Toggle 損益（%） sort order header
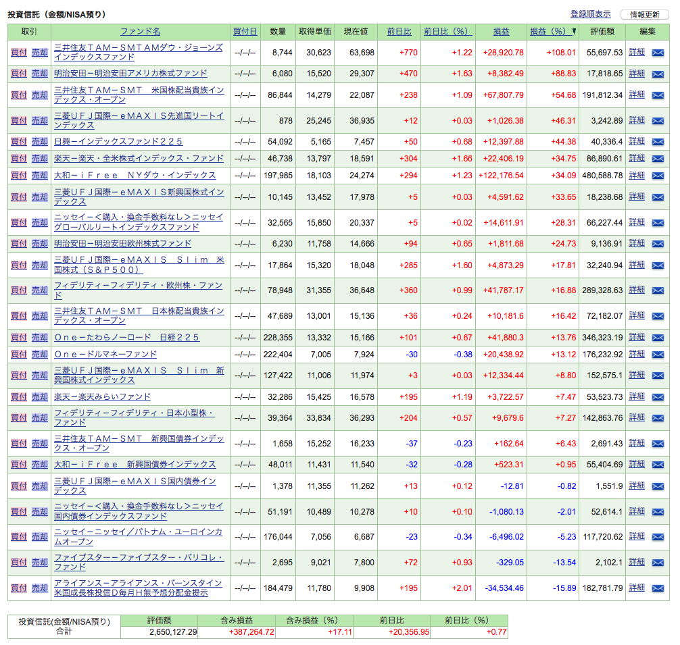This screenshot has width=680, height=645. click(553, 32)
